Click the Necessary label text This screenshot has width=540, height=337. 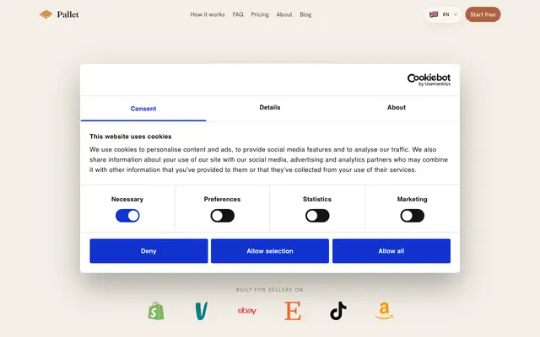click(x=127, y=199)
